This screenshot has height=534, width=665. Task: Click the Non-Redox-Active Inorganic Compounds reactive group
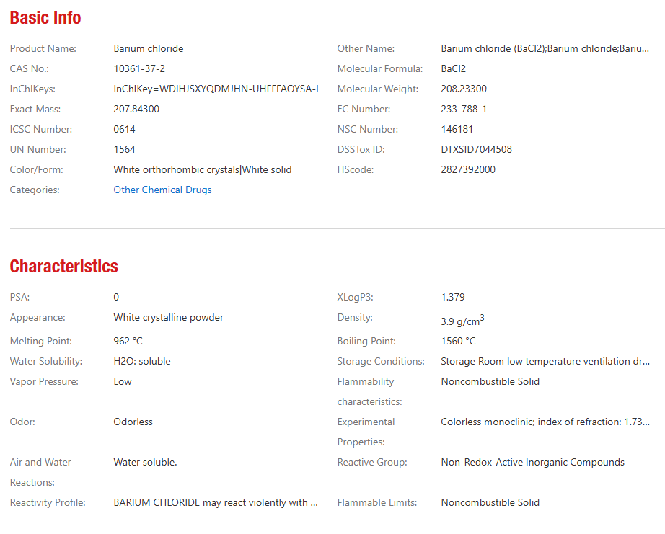(533, 463)
